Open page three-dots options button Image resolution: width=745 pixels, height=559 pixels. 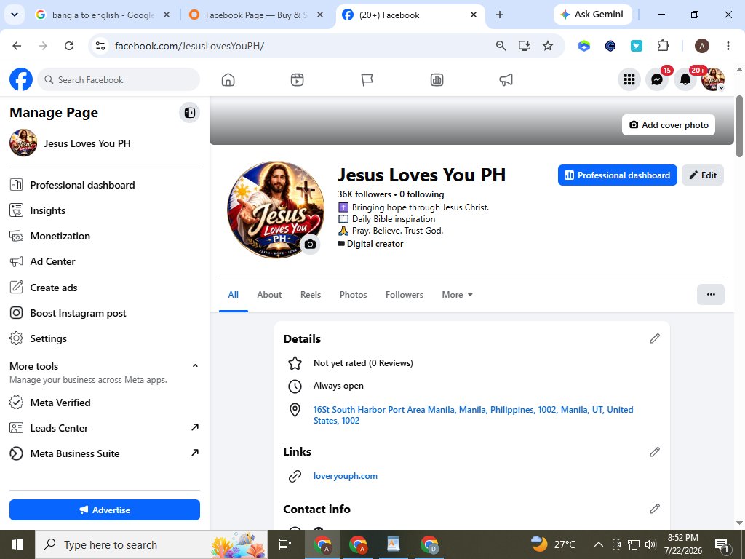(x=710, y=294)
